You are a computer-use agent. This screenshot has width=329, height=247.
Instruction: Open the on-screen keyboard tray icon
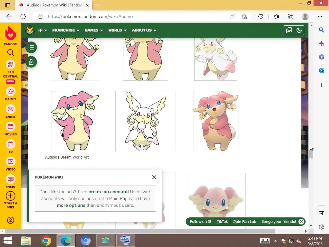[x=265, y=241]
